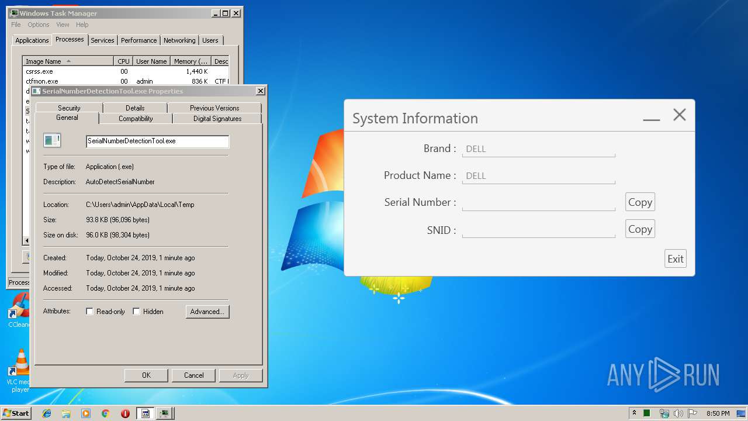Screen dimensions: 748x421
Task: Open the Start menu
Action: coord(16,413)
